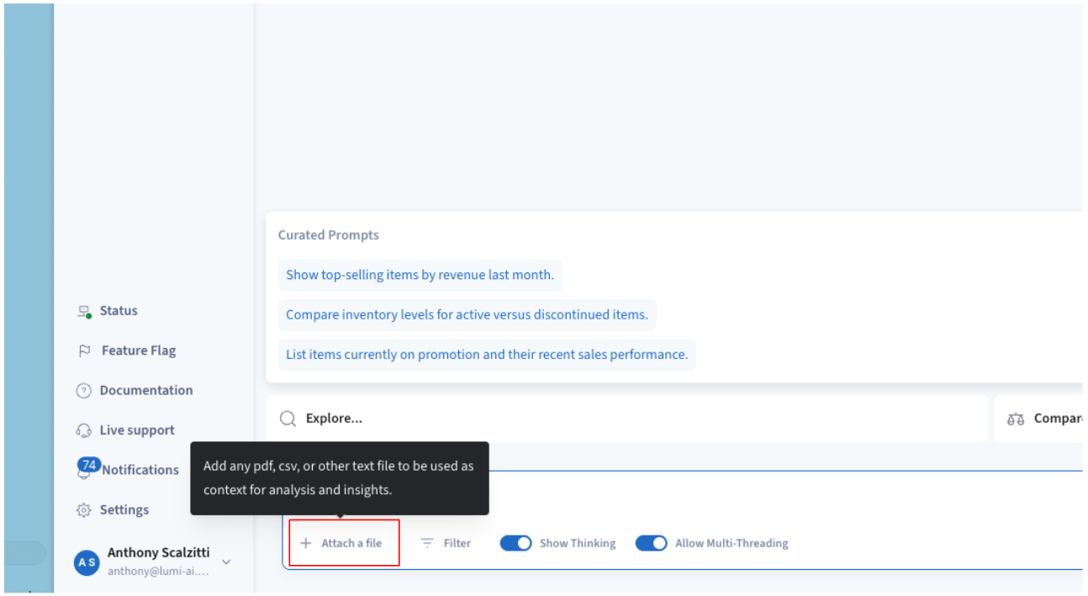This screenshot has height=596, width=1088.
Task: Open the Feature Flag menu item
Action: [x=139, y=351]
